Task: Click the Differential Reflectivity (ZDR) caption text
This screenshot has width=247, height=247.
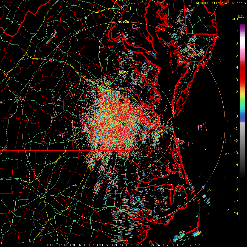Action: tap(85, 245)
